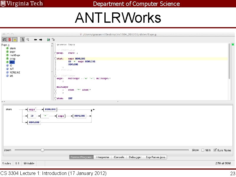Click the expr box in the diagram's first row
This screenshot has height=177, width=236.
tap(32, 109)
